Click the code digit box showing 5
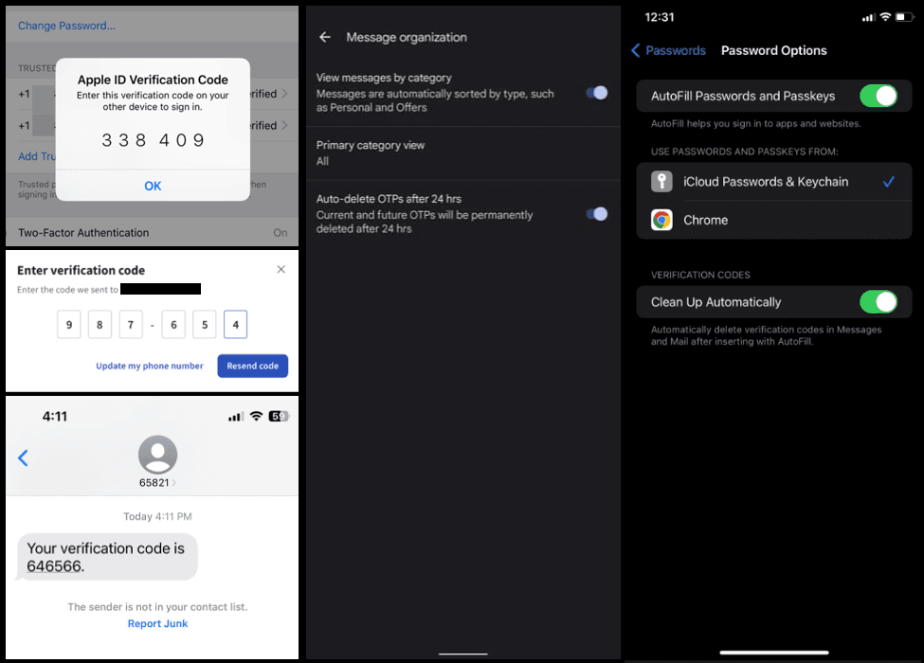Image resolution: width=924 pixels, height=663 pixels. pyautogui.click(x=205, y=325)
